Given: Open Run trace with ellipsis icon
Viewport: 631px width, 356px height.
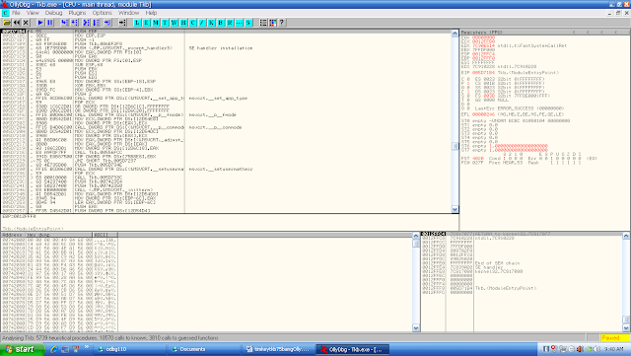Looking at the screenshot, I should tap(239, 23).
